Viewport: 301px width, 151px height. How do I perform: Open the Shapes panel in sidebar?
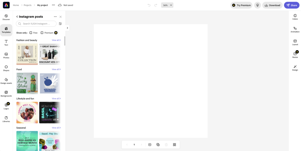click(6, 68)
